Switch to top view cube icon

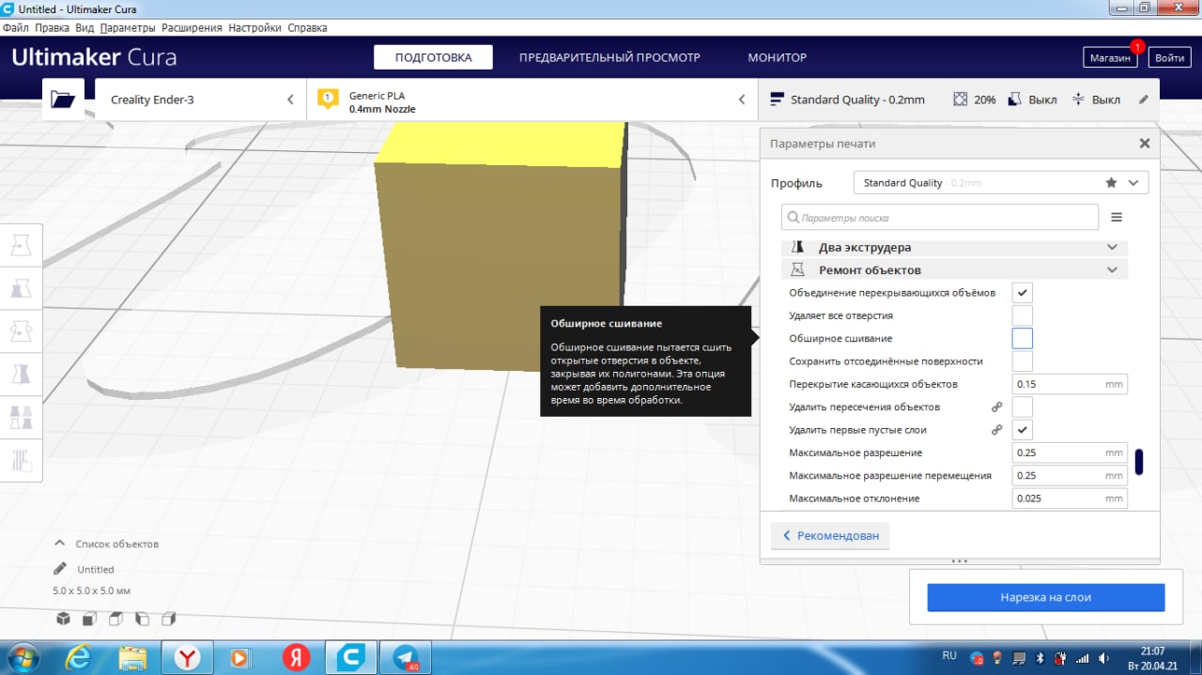click(116, 619)
